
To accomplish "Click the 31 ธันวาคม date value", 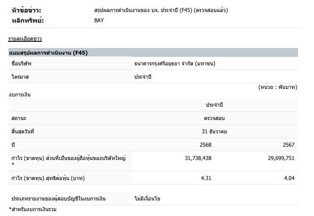I will click(x=214, y=131).
